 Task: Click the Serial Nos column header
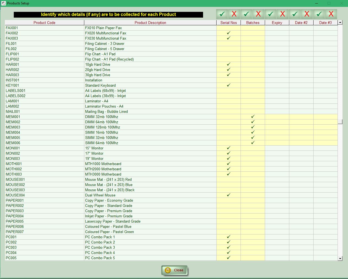[x=229, y=23]
